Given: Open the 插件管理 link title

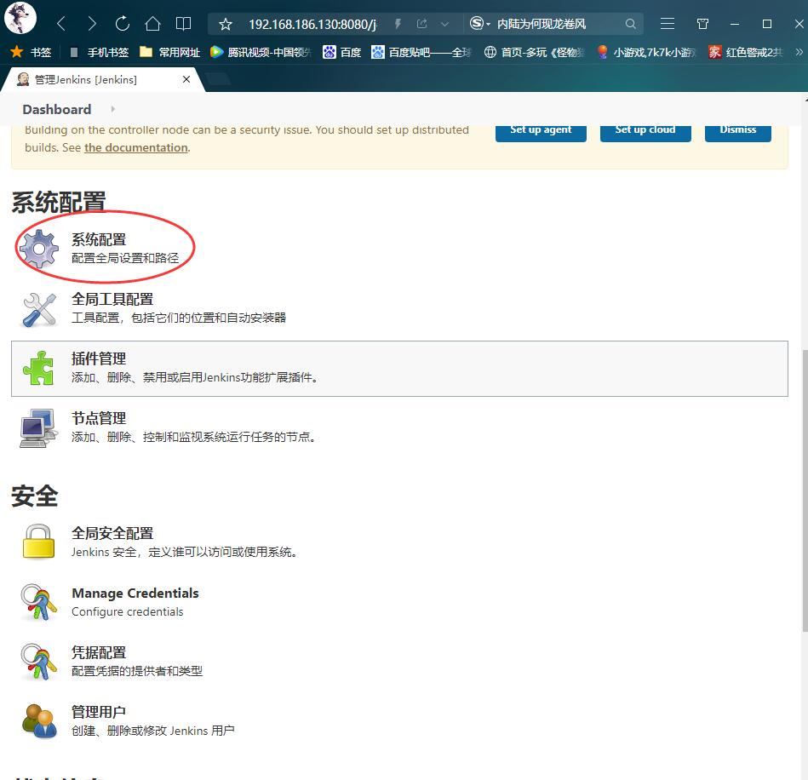Looking at the screenshot, I should [x=99, y=358].
